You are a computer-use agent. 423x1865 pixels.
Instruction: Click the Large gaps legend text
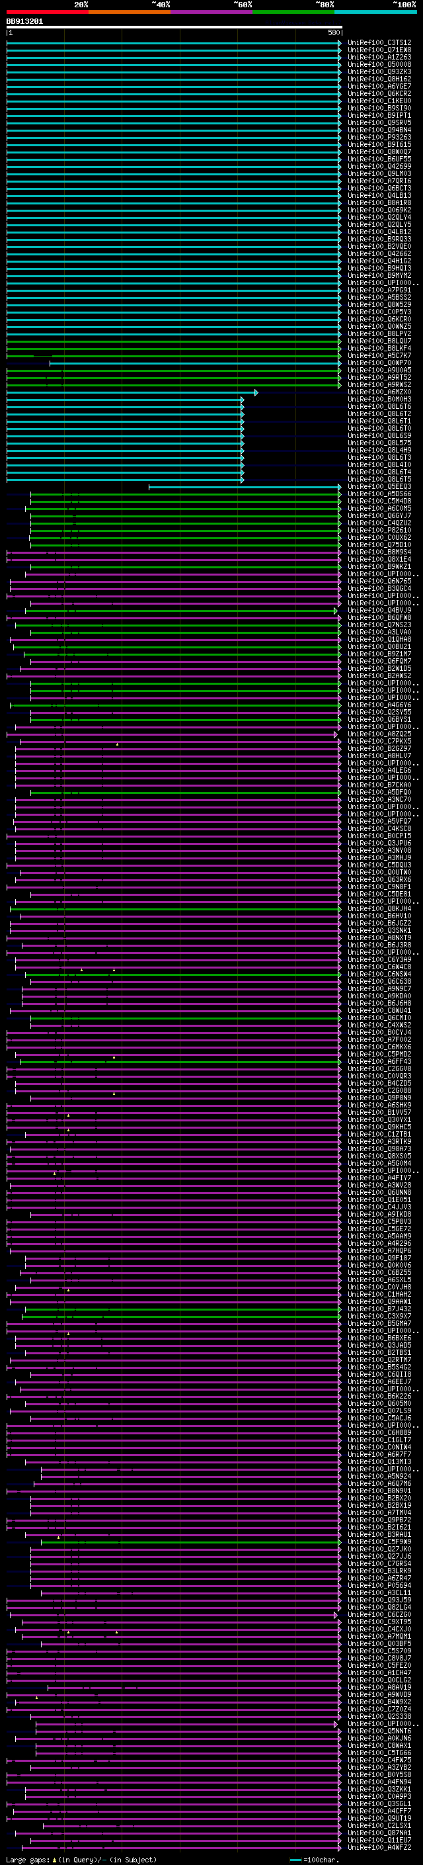(81, 1859)
